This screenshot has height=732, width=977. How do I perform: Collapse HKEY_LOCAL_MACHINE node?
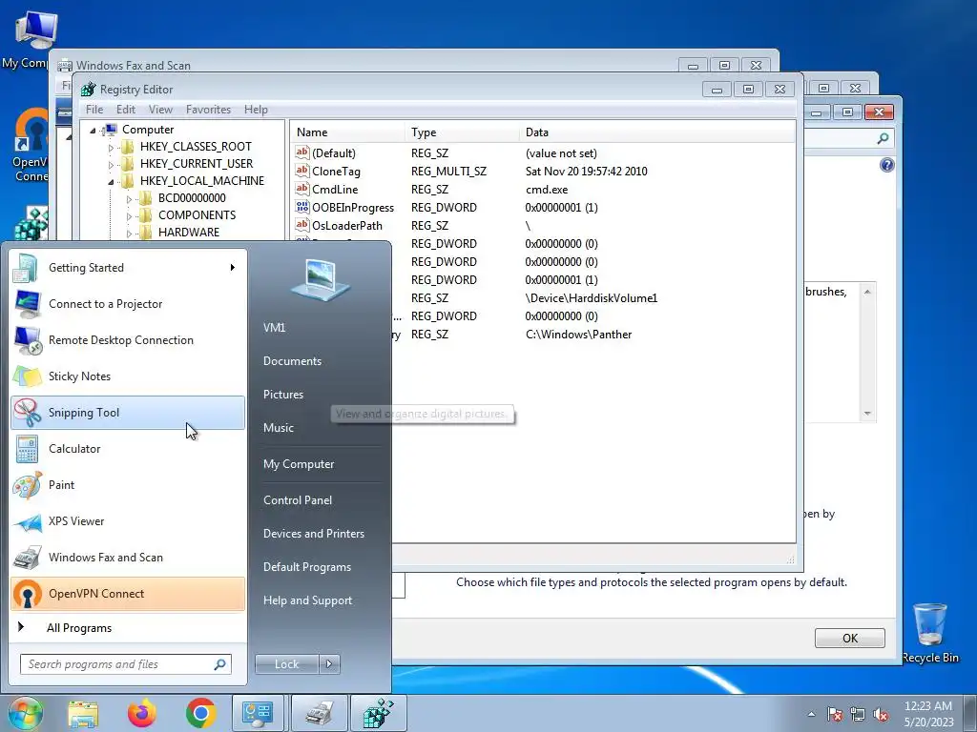coord(111,182)
